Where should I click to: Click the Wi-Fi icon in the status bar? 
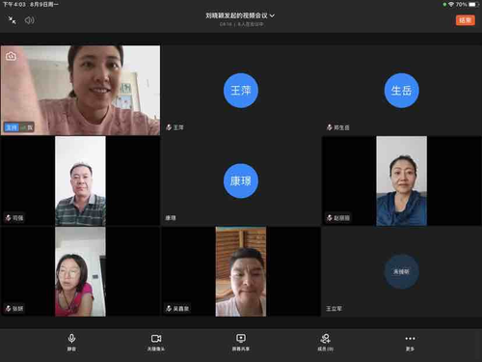point(451,5)
